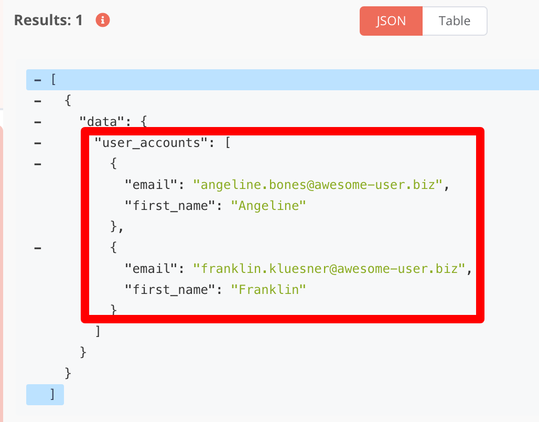Collapse the "data" object
The width and height of the screenshot is (539, 422).
coord(37,122)
